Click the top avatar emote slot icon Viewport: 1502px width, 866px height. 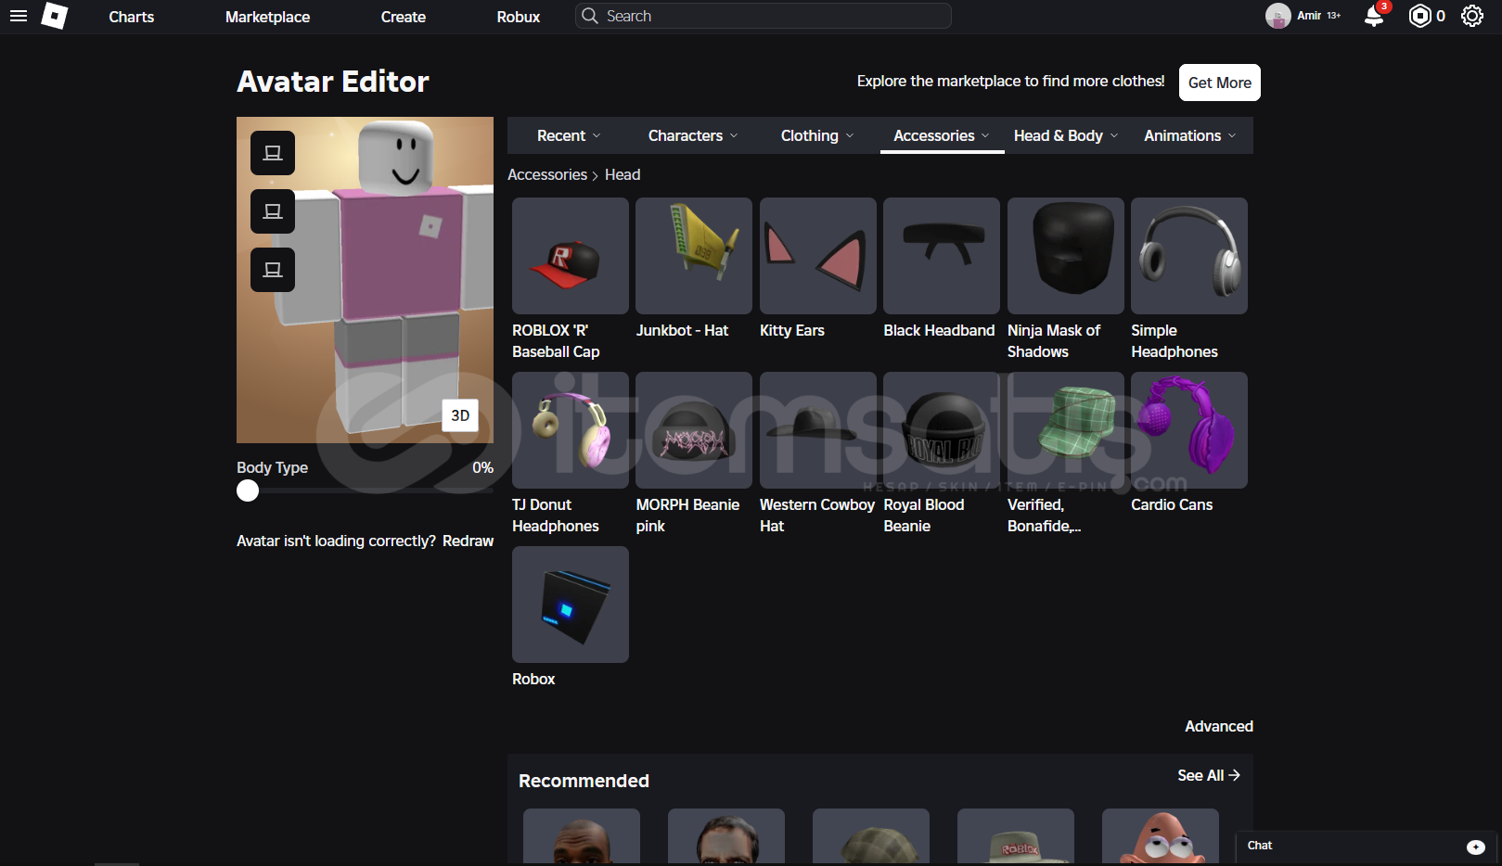pos(273,153)
